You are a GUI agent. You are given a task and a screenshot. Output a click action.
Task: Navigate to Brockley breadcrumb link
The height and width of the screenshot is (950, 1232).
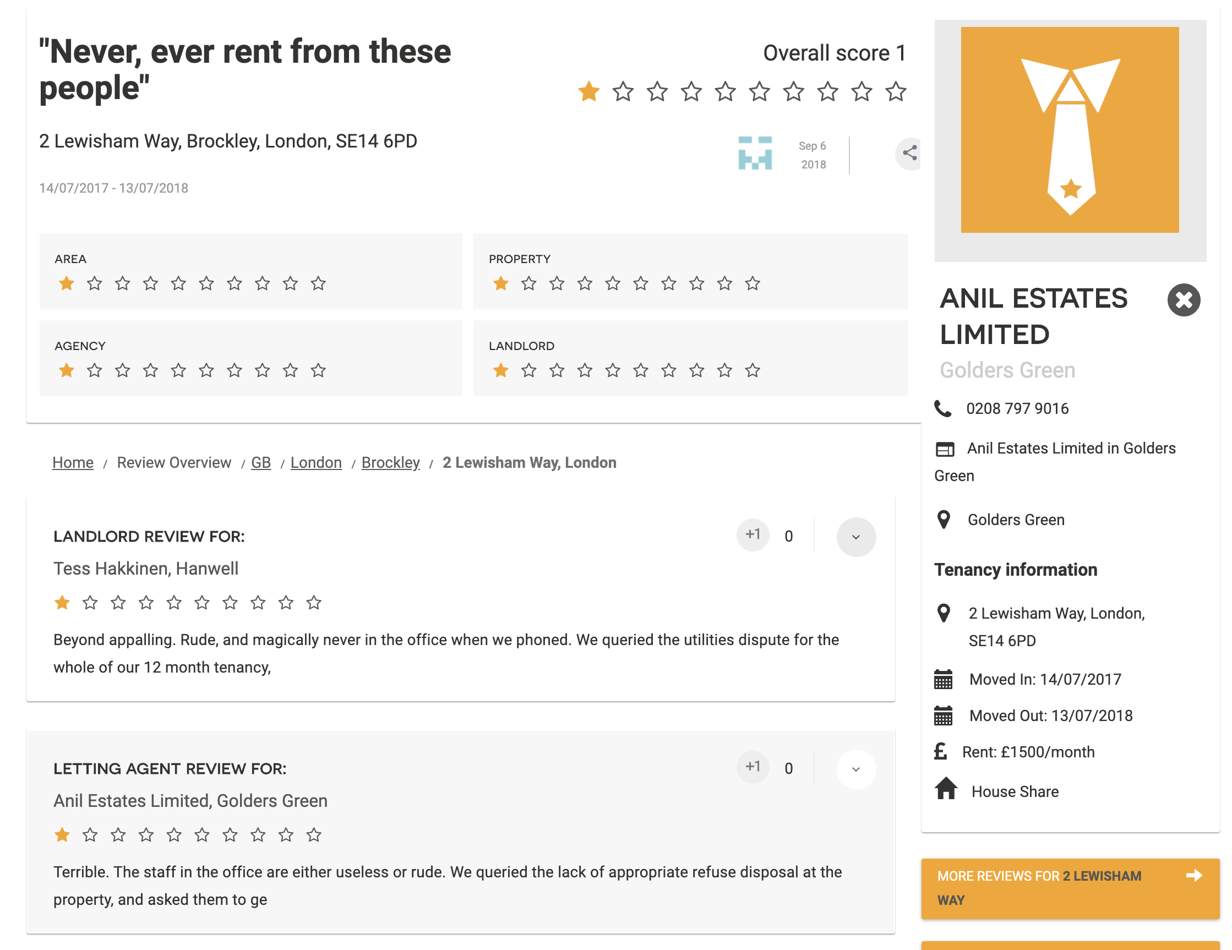390,462
